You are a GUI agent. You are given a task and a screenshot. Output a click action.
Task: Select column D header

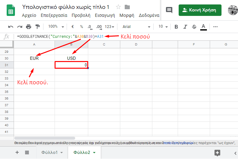136,45
